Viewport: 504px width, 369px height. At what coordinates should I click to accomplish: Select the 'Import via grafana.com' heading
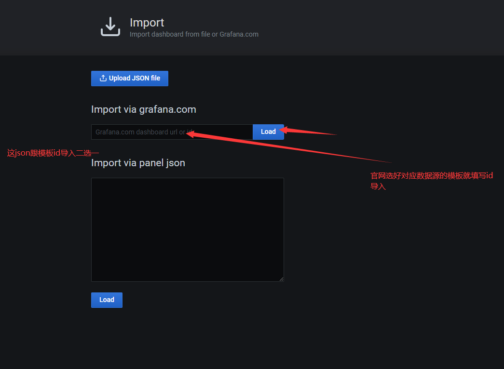click(x=143, y=109)
